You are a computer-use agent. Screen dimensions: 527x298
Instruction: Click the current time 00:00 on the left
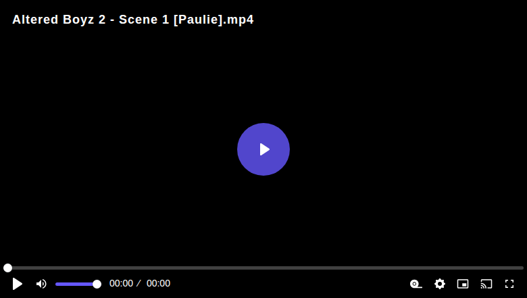[121, 284]
